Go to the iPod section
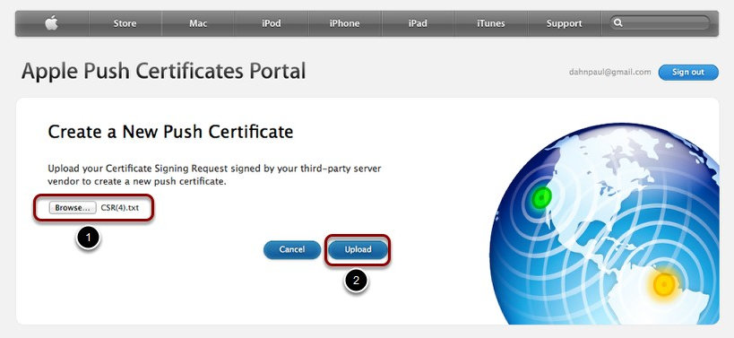 click(x=271, y=23)
